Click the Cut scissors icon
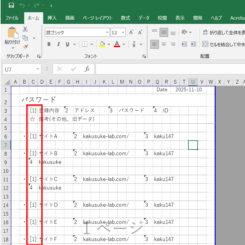Viewport: 245px width, 245px height. tap(25, 29)
